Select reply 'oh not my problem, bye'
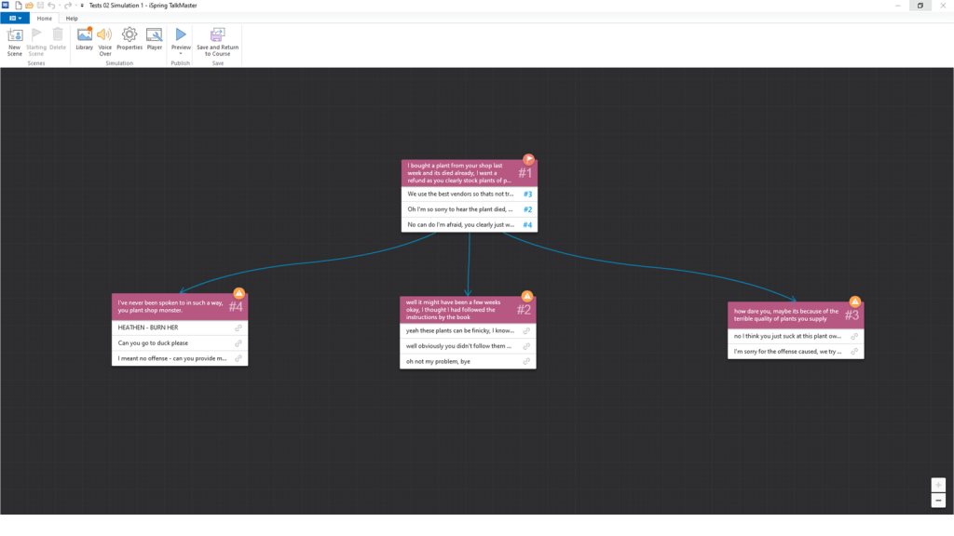The width and height of the screenshot is (954, 536). point(468,362)
